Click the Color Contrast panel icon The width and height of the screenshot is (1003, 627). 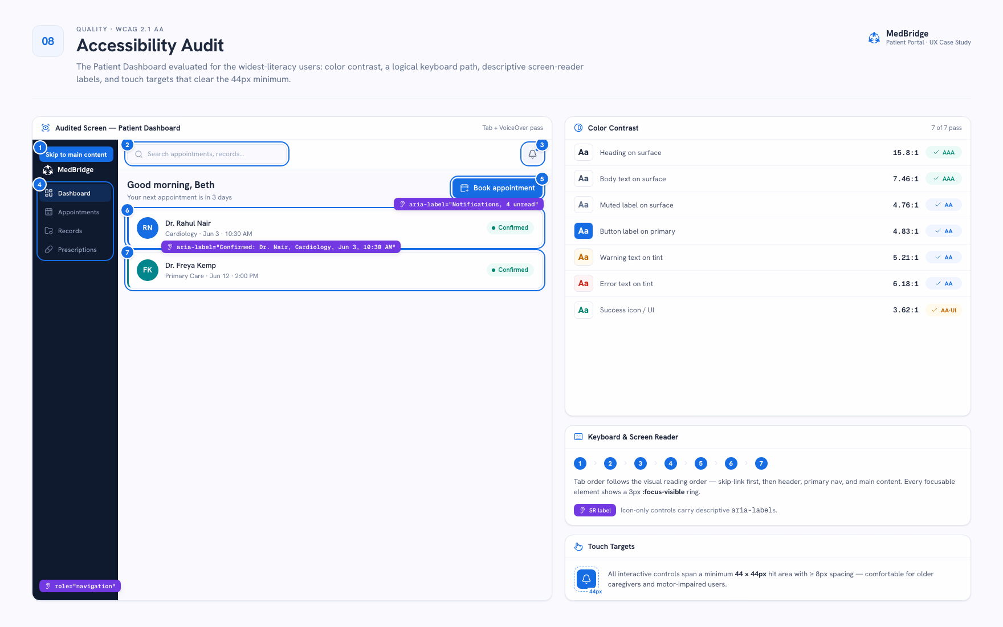click(578, 128)
